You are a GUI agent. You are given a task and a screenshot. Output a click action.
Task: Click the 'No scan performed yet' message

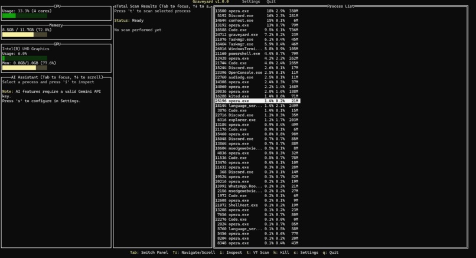(x=138, y=30)
